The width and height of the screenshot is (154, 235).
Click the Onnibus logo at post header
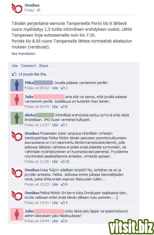17,8
